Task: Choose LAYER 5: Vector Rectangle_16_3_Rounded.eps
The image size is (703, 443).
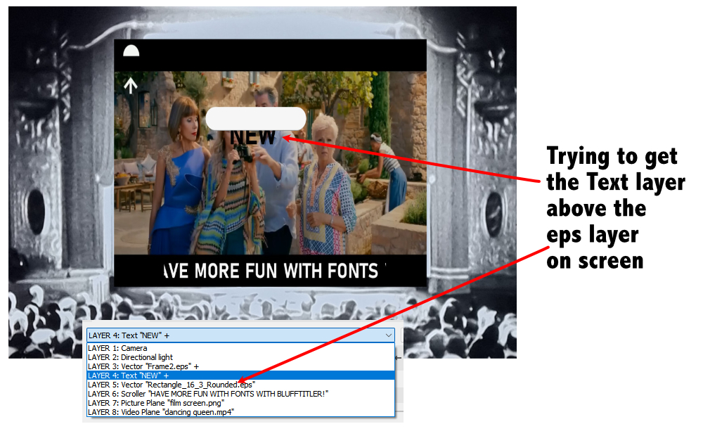Action: 240,385
